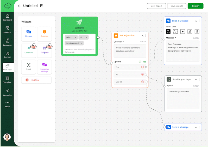Remove the Hello keyword
208x147 pixels.
click(x=75, y=37)
